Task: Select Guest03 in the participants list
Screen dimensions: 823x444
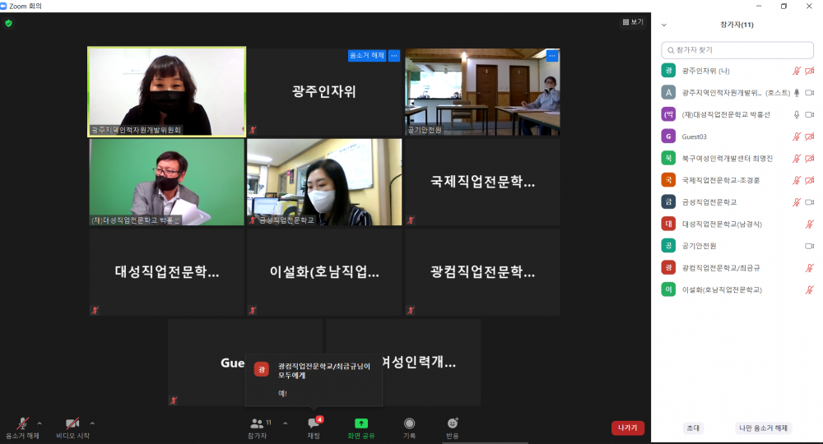Action: click(x=695, y=136)
